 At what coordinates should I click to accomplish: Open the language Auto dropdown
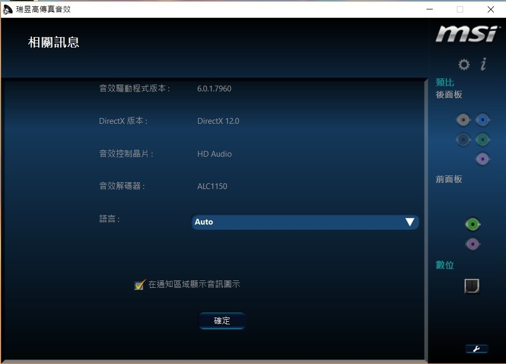coord(305,222)
